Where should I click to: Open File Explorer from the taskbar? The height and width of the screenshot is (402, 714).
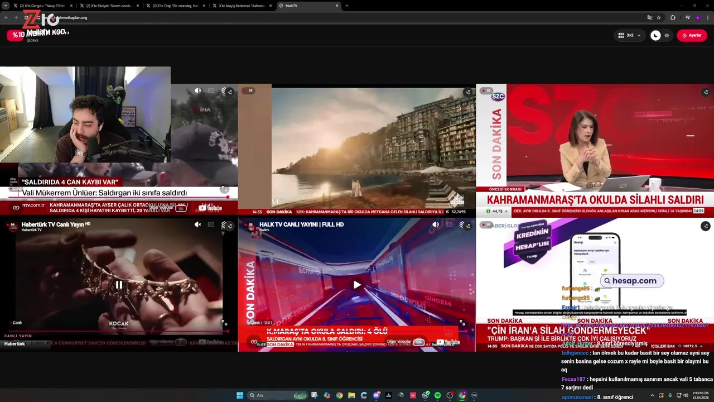[351, 395]
